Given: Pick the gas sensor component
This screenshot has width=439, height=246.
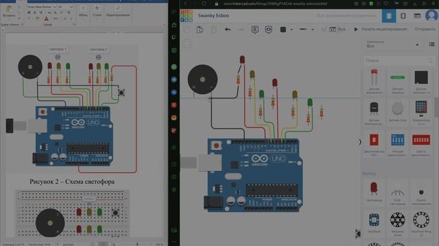Looking at the screenshot, I should click(398, 112).
